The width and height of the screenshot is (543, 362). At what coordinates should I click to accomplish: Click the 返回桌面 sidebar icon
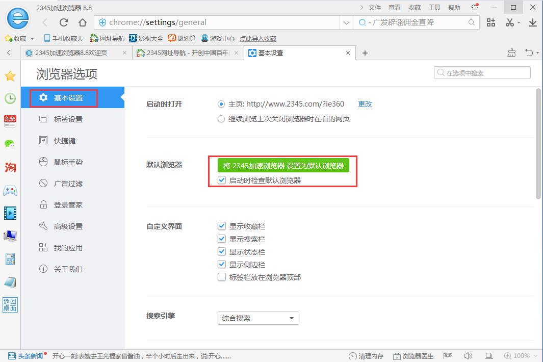(x=10, y=305)
